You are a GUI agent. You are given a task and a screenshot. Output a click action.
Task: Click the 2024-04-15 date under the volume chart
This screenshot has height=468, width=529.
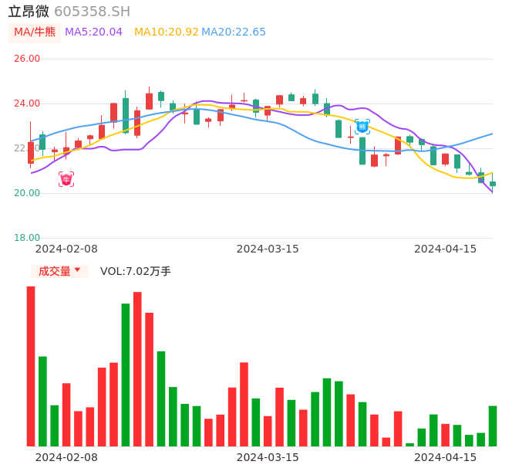tap(446, 457)
